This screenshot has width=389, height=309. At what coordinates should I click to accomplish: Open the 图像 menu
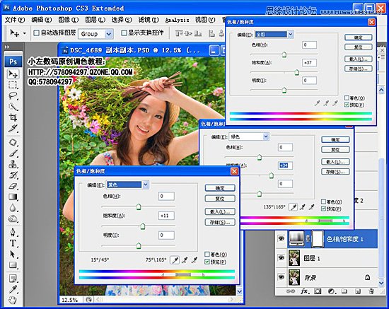pyautogui.click(x=68, y=20)
